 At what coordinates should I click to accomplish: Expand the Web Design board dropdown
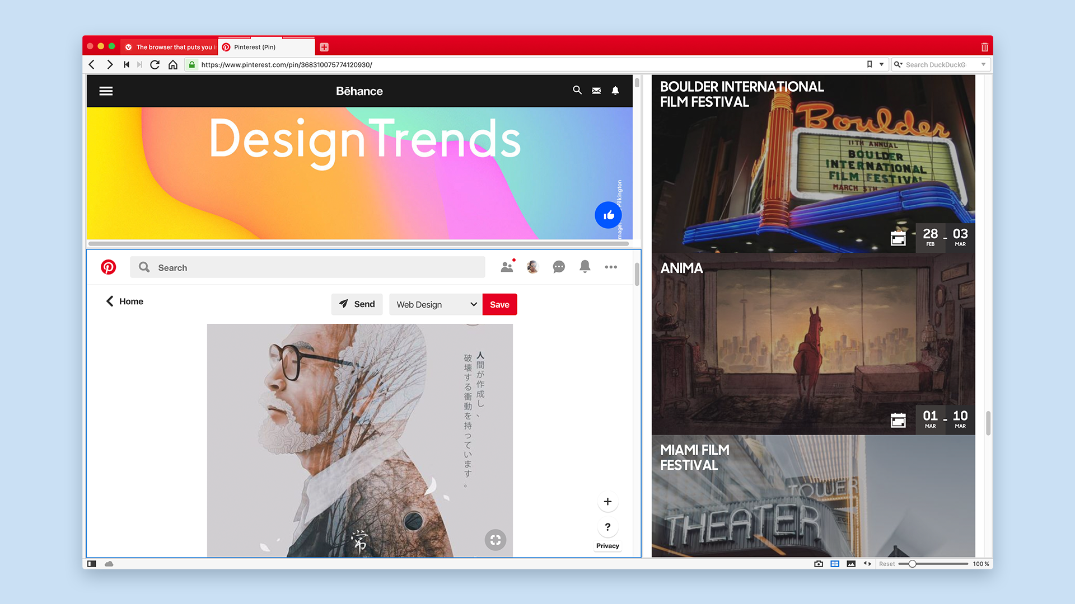pos(435,304)
